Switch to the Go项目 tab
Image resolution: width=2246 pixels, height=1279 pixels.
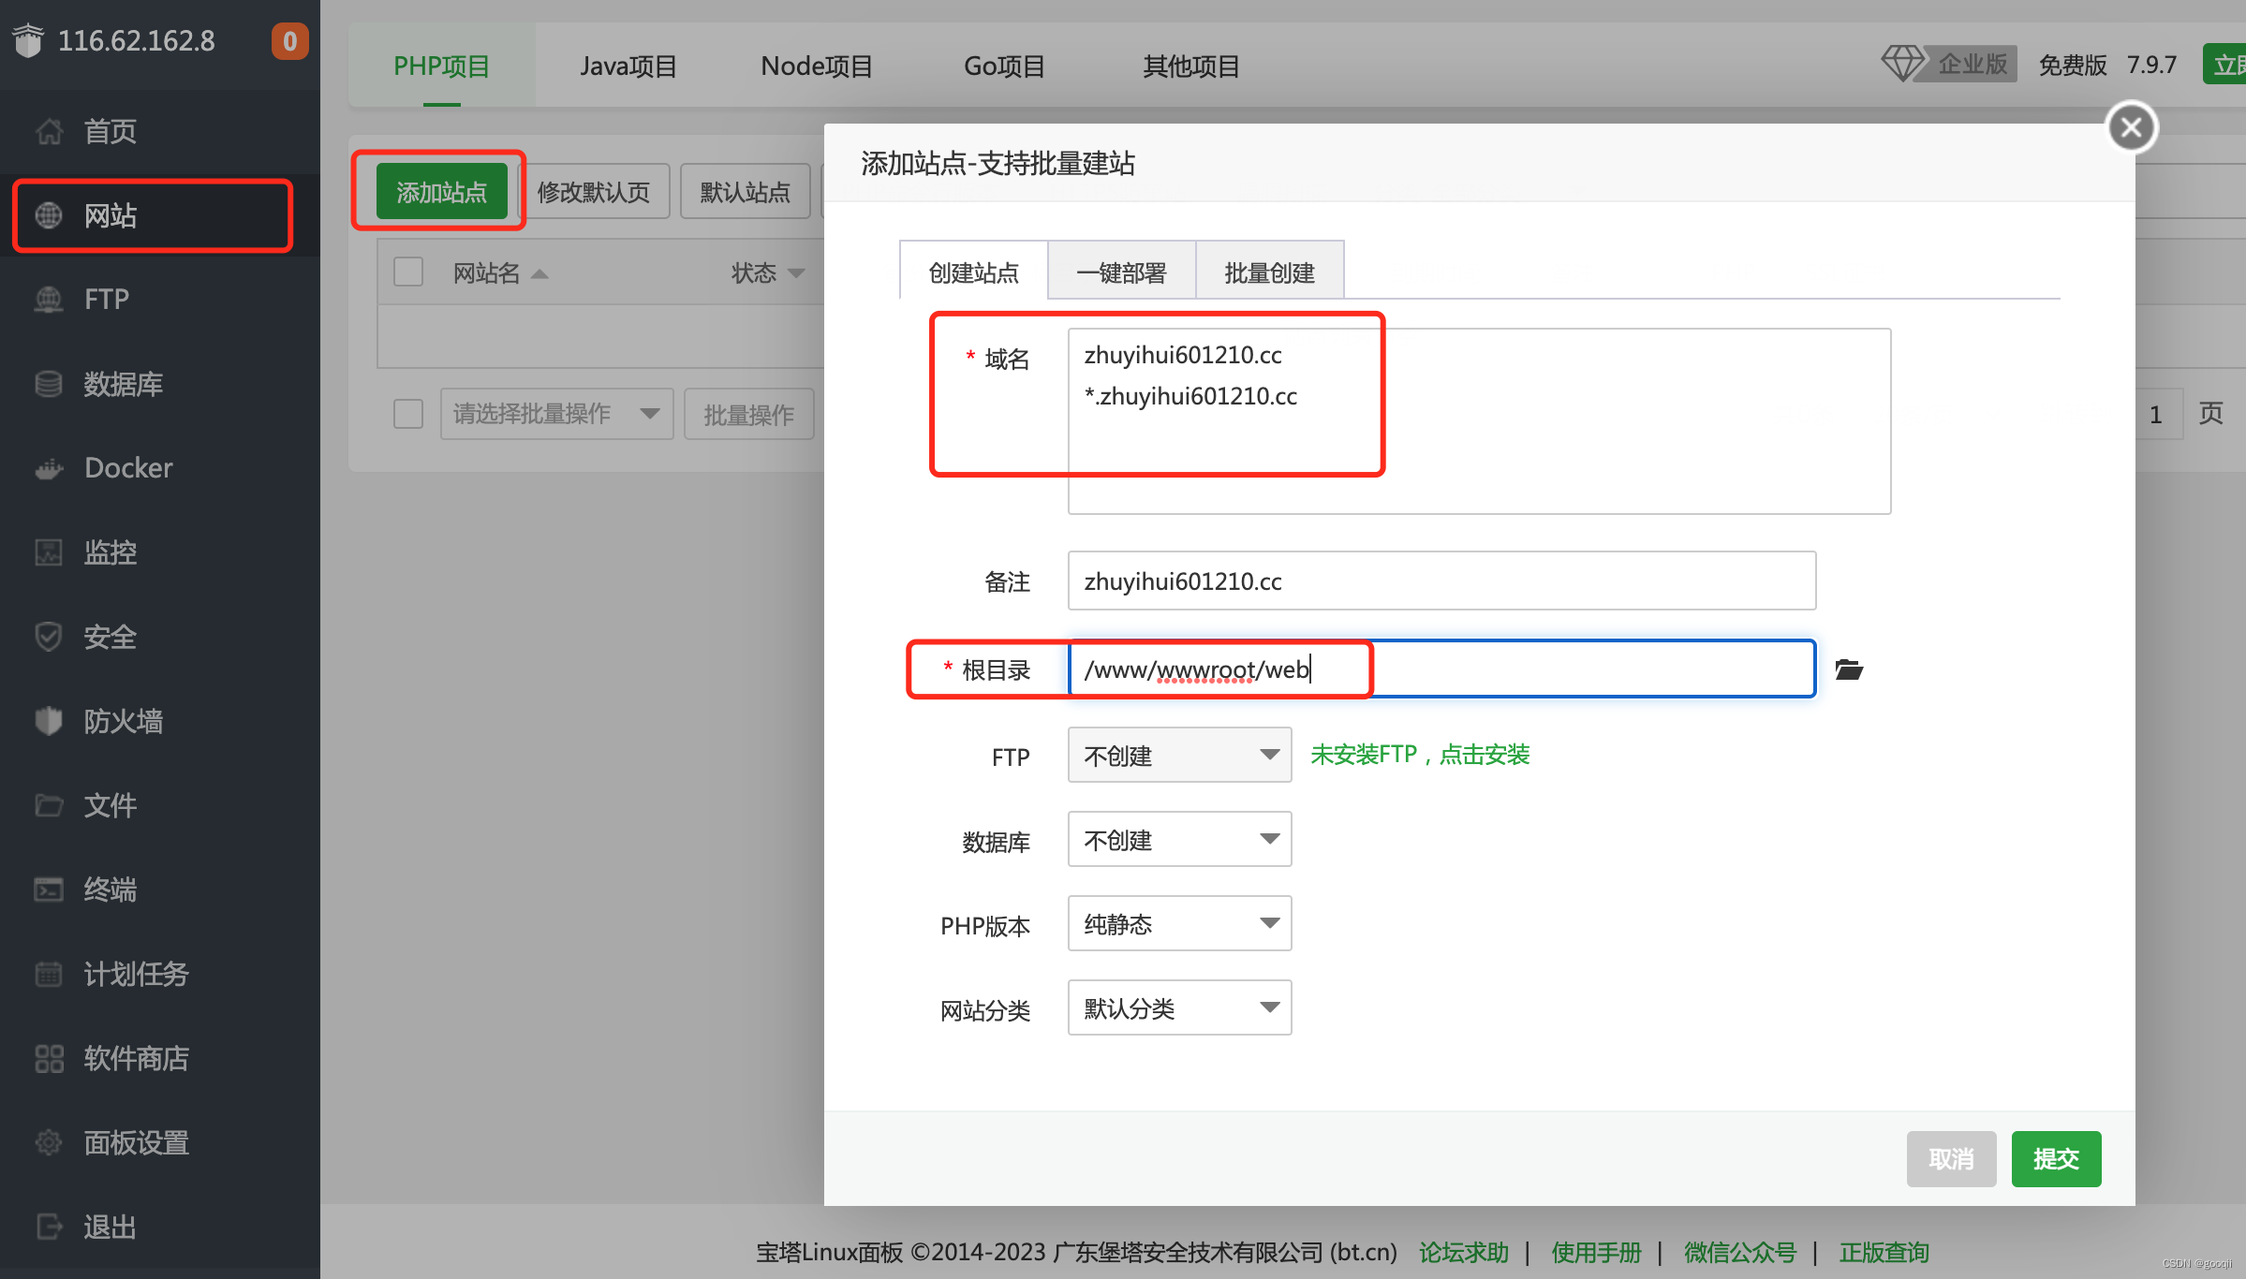(1004, 66)
